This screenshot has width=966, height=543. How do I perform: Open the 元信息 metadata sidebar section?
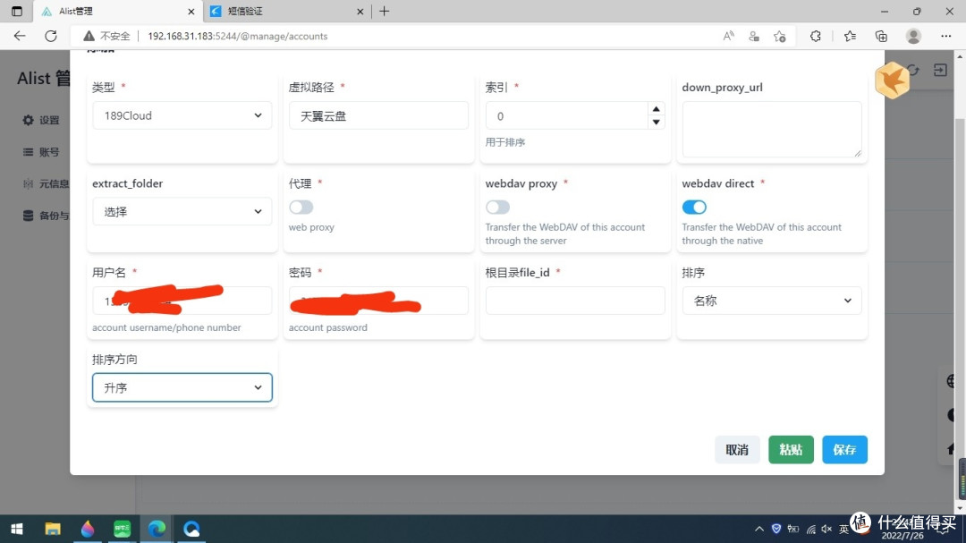coord(49,183)
